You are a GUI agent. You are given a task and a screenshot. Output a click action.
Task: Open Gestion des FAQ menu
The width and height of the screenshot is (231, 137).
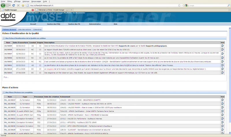click(54, 24)
